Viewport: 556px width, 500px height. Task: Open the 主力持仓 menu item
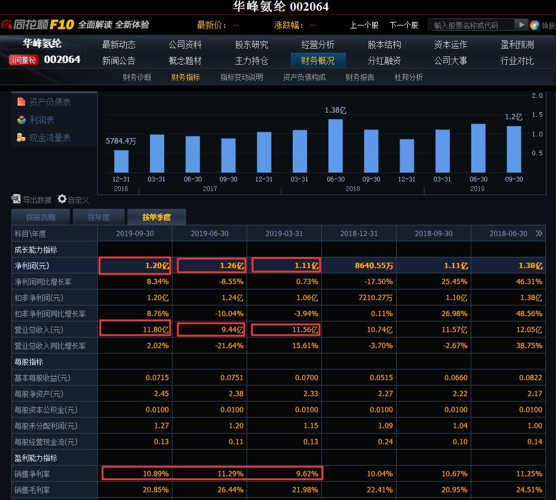coord(251,60)
